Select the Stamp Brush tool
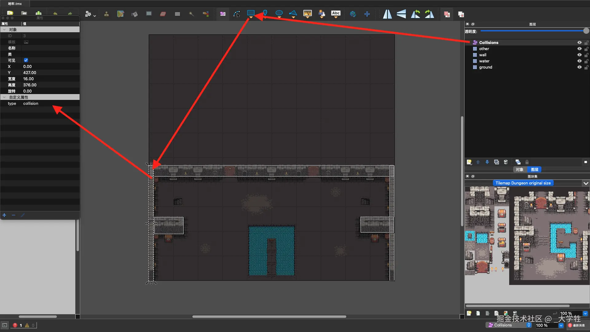Viewport: 590px width, 332px height. (106, 14)
